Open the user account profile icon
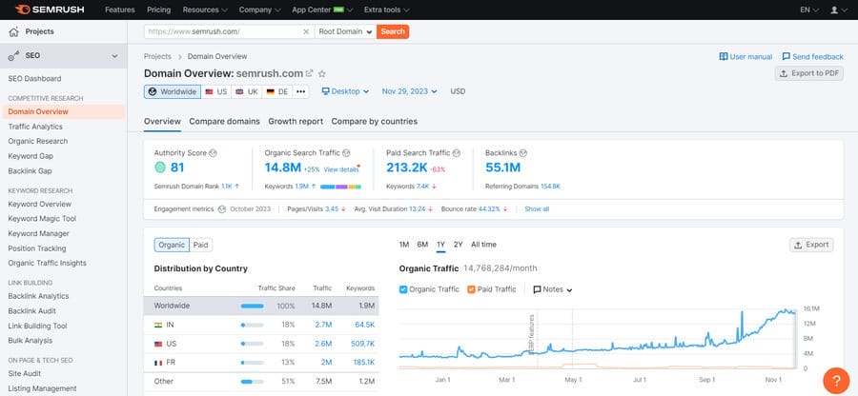The width and height of the screenshot is (858, 396). tap(834, 10)
